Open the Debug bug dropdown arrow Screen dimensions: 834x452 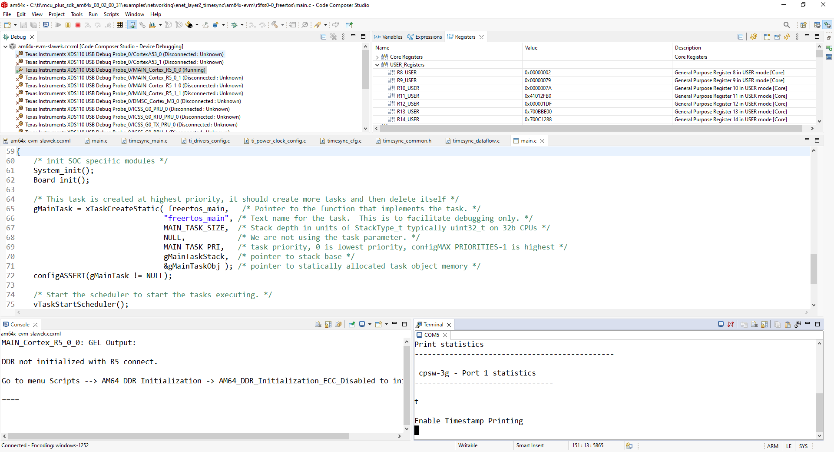242,25
